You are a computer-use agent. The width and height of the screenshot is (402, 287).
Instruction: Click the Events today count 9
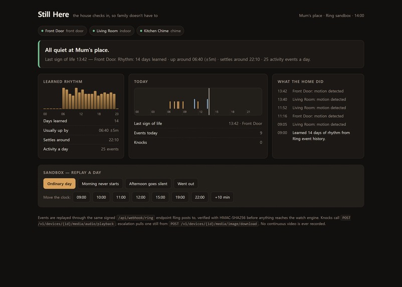point(261,133)
